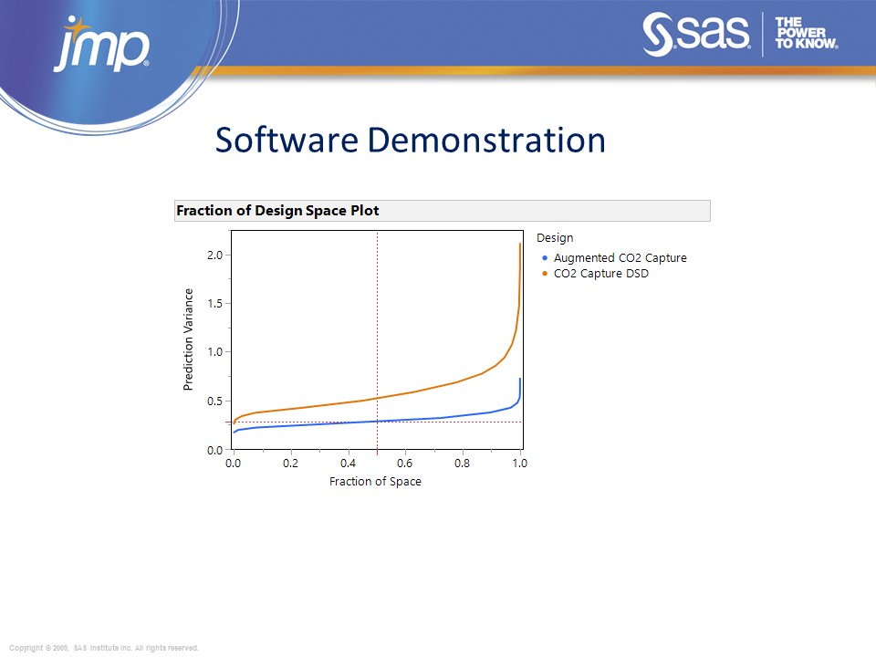Click the Software Demonstration heading
Image resolution: width=876 pixels, height=657 pixels.
tap(410, 141)
